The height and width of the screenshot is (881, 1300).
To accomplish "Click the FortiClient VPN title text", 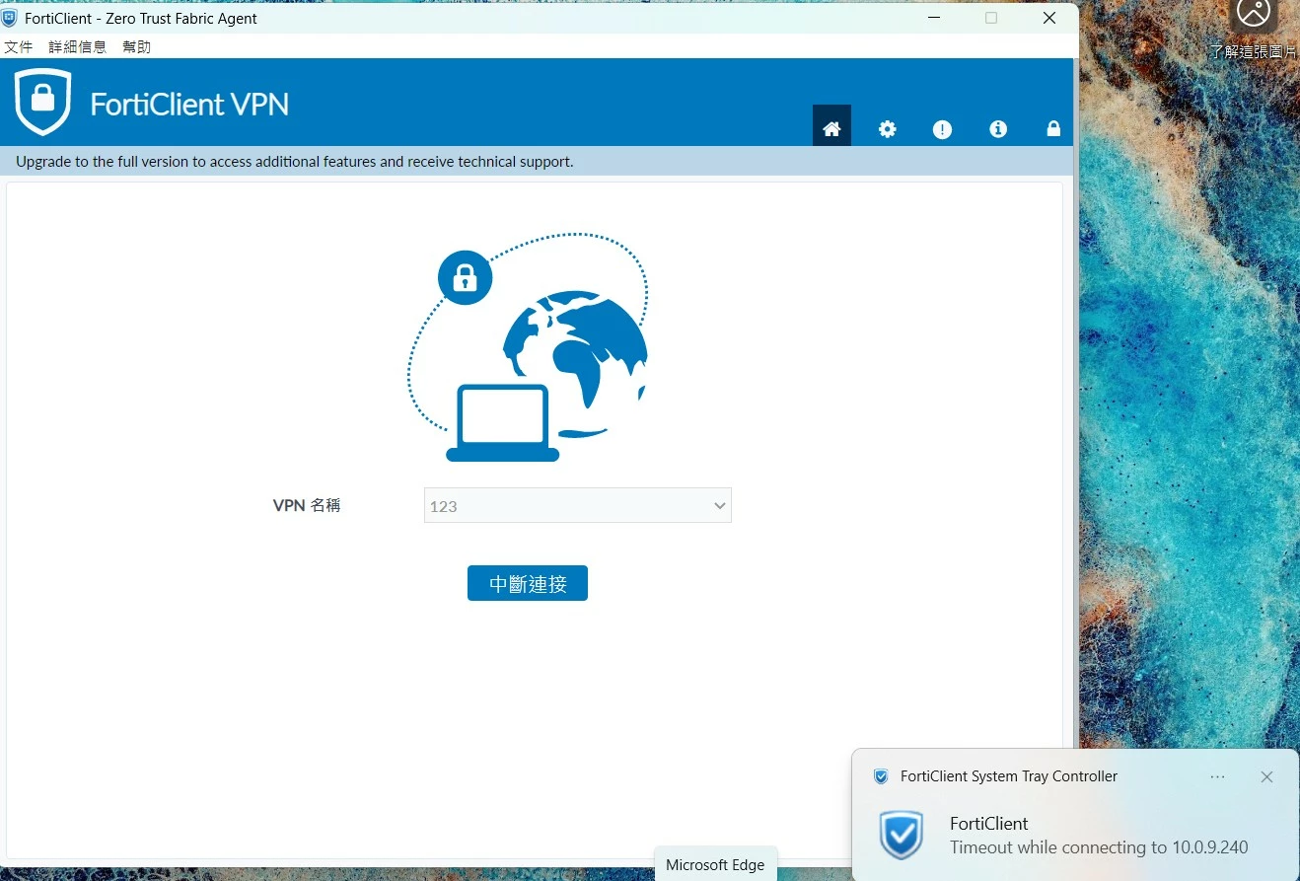I will click(x=189, y=104).
